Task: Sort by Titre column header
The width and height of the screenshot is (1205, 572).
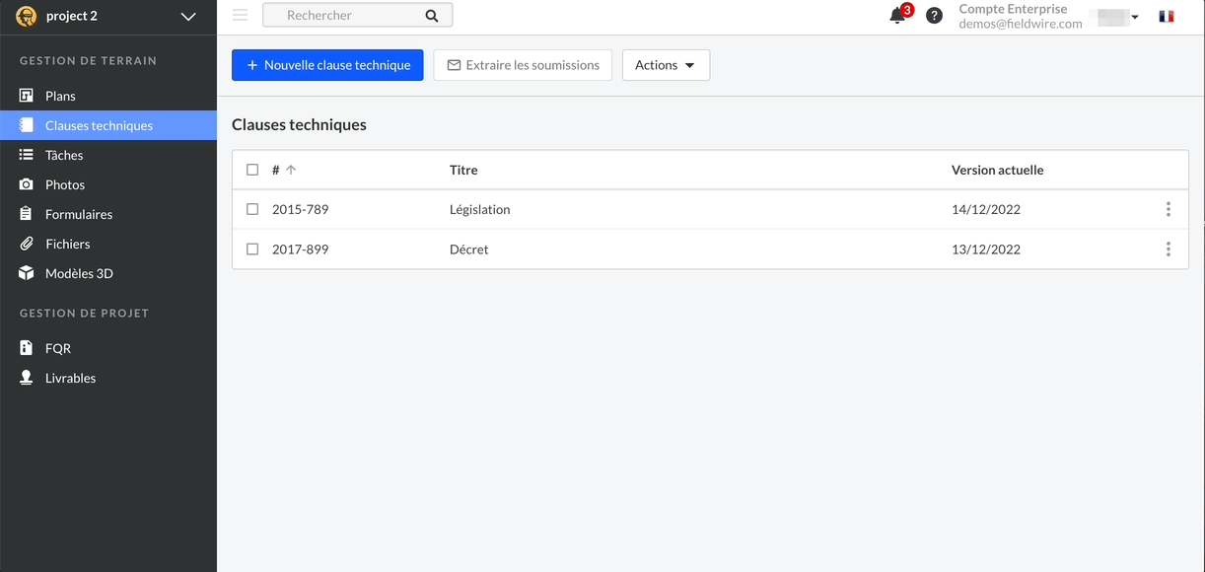Action: click(463, 170)
